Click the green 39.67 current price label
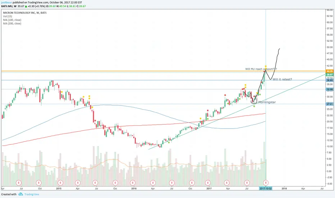Viewport: 335px width, 198px height. pos(330,75)
